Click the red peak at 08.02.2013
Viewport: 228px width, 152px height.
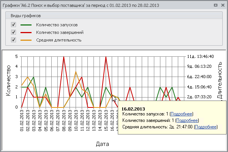(x=64, y=57)
